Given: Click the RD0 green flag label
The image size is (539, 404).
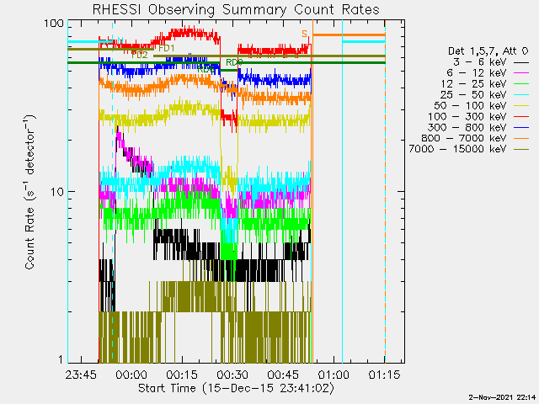Looking at the screenshot, I should (x=234, y=62).
